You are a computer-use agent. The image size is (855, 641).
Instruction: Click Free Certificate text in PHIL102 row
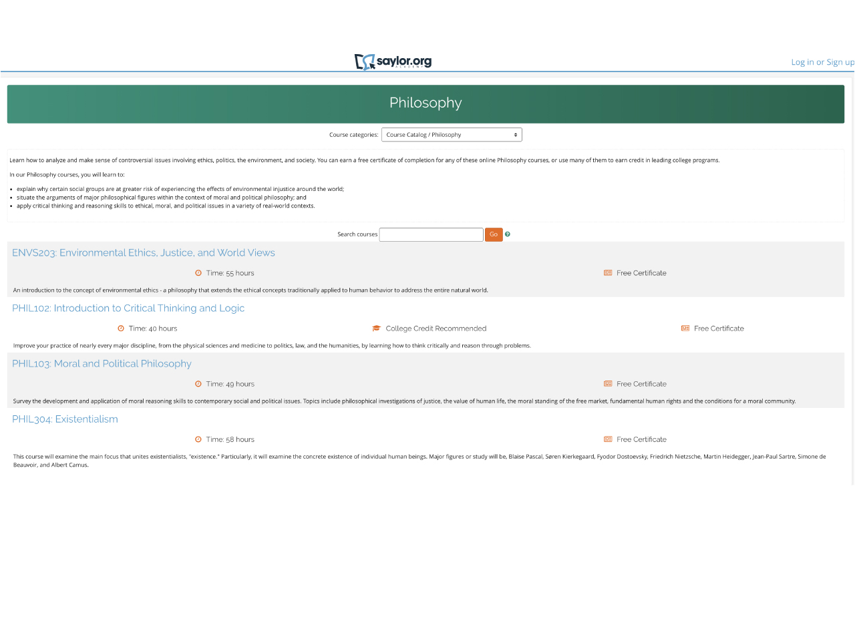tap(719, 329)
